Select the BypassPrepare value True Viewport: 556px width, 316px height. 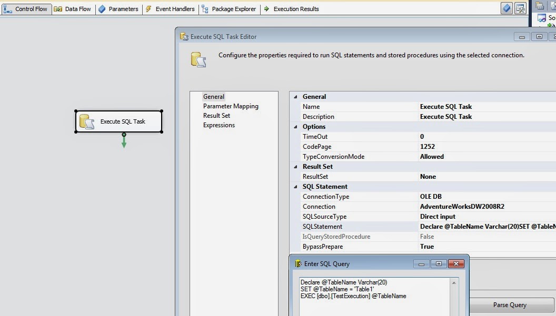[x=487, y=247]
